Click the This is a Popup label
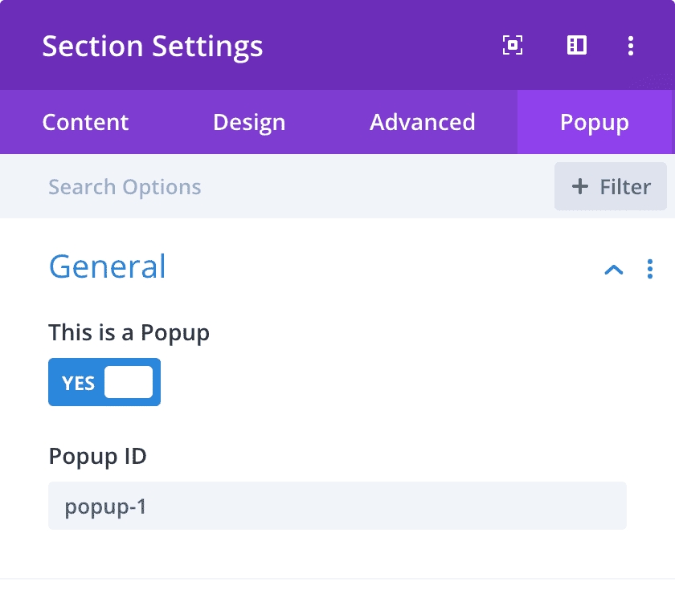 point(129,332)
